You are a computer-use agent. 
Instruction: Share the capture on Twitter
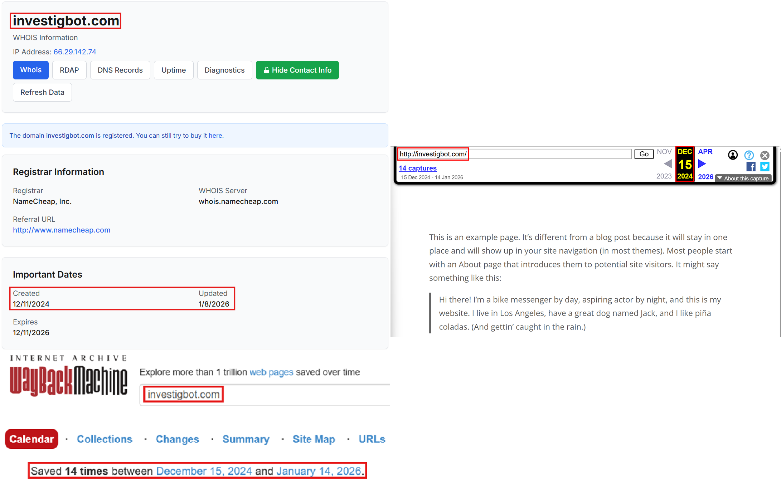765,167
